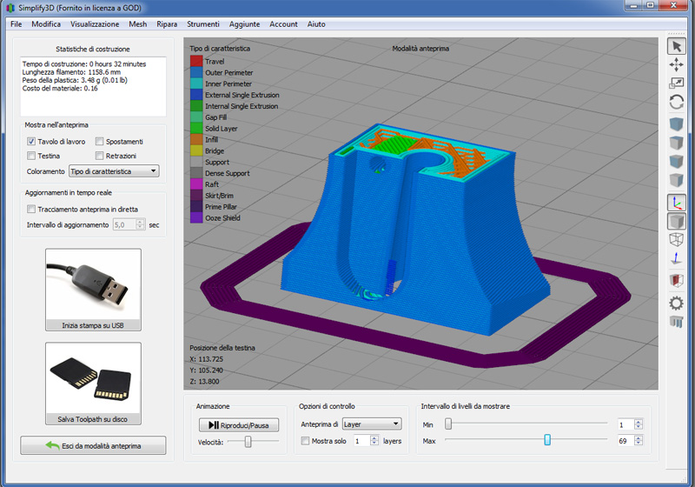Uncheck Tavolo di lavoro

pos(31,142)
